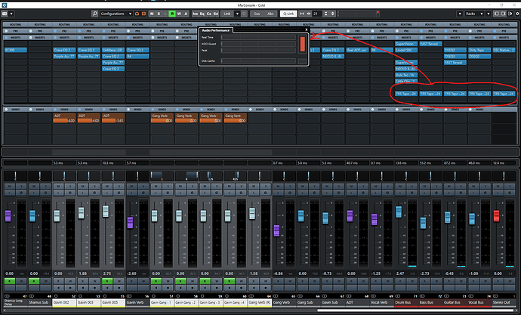The height and width of the screenshot is (315, 521).
Task: Click the zoom value field showing 21
Action: tap(317, 14)
